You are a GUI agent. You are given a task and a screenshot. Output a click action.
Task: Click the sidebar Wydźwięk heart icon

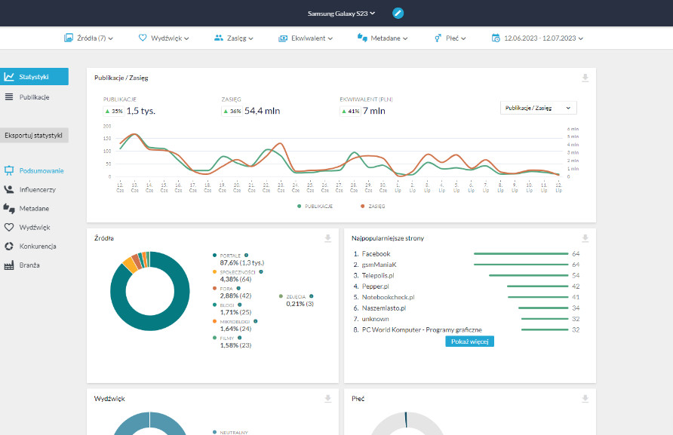pos(9,228)
